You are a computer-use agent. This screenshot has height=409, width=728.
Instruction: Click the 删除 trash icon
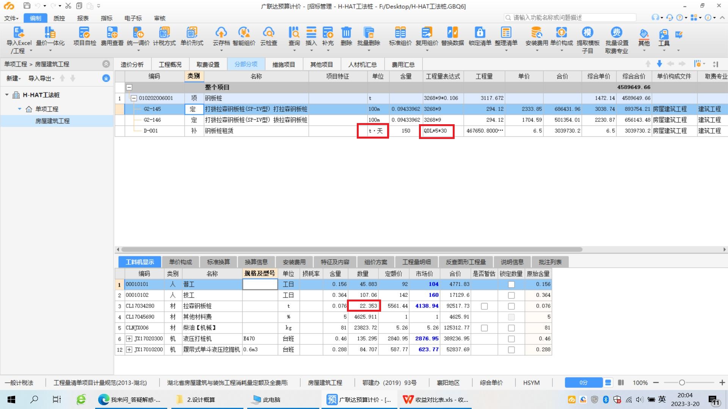346,33
